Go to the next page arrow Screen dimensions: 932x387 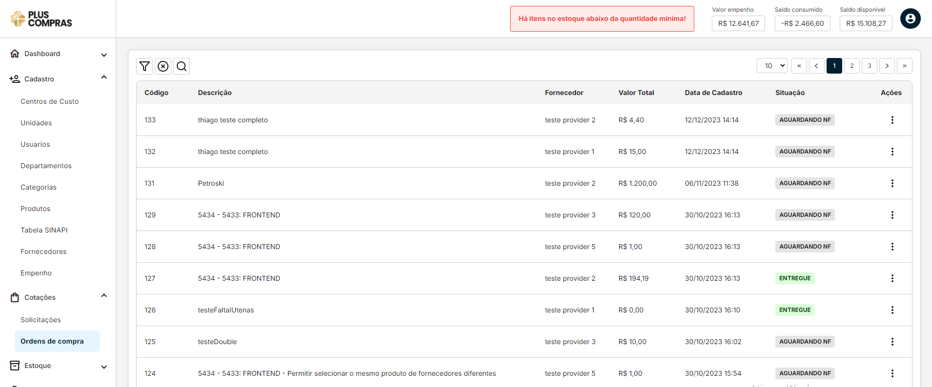(887, 66)
